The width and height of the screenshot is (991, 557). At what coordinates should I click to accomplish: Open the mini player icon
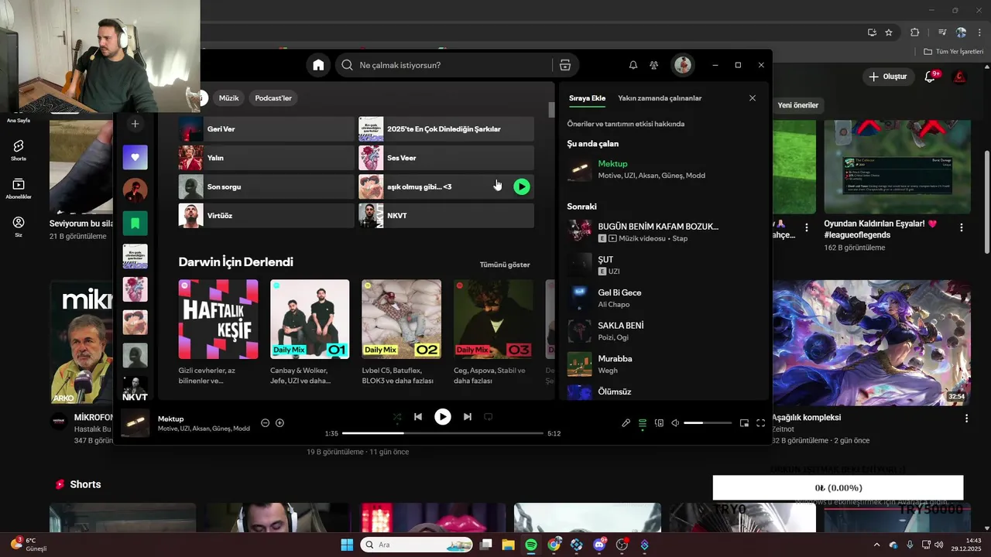(744, 423)
